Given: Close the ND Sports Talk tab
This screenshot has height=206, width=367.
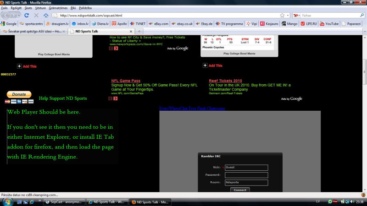Looking at the screenshot, I should pos(131,31).
